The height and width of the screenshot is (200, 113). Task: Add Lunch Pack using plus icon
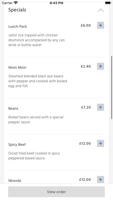[100, 25]
